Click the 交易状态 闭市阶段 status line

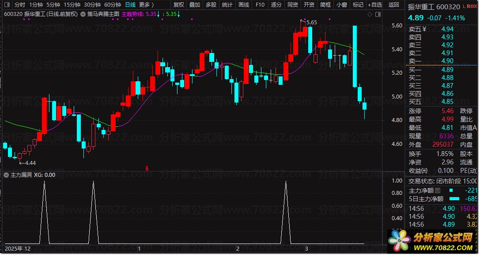(x=442, y=181)
